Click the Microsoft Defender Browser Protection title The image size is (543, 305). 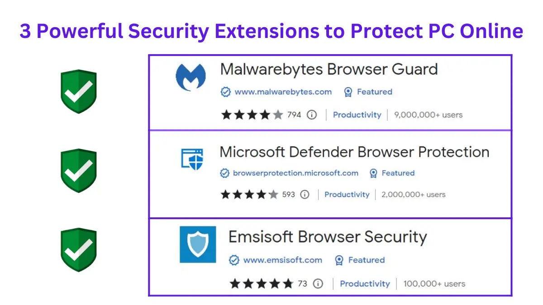tap(354, 152)
